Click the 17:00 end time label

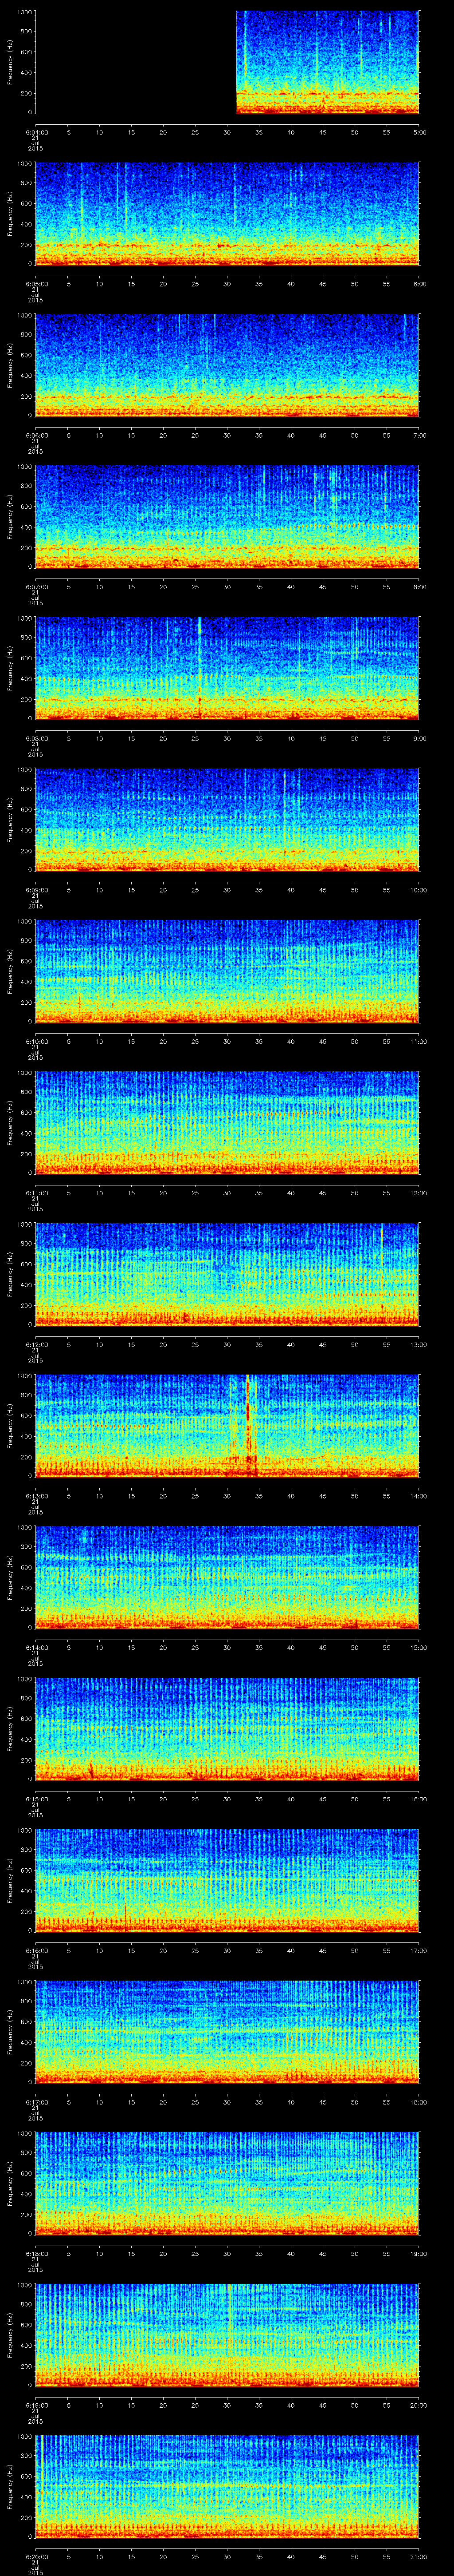point(418,1950)
